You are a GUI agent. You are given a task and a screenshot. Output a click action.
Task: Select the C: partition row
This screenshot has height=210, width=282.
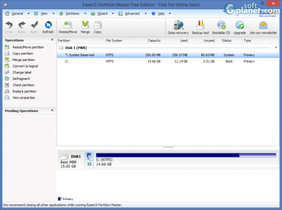[168, 61]
